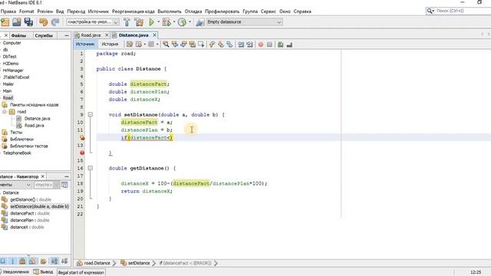The image size is (491, 276).
Task: Run the project with green play icon
Action: pos(152,22)
